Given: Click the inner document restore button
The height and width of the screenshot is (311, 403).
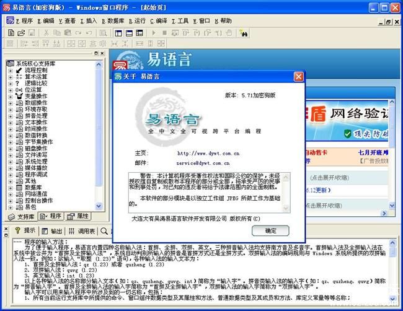Looking at the screenshot, I should tap(388, 22).
